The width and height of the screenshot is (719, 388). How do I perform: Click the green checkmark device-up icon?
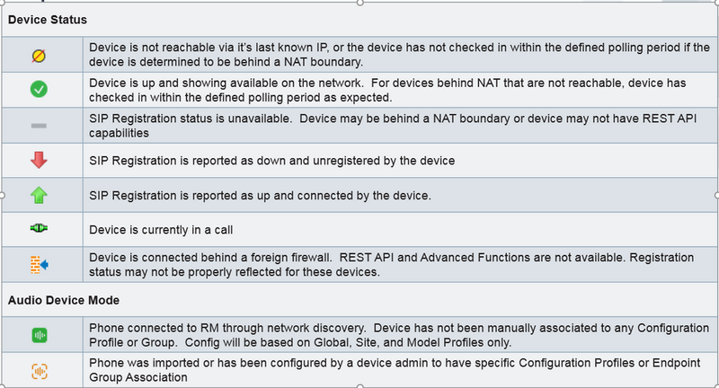pyautogui.click(x=39, y=90)
